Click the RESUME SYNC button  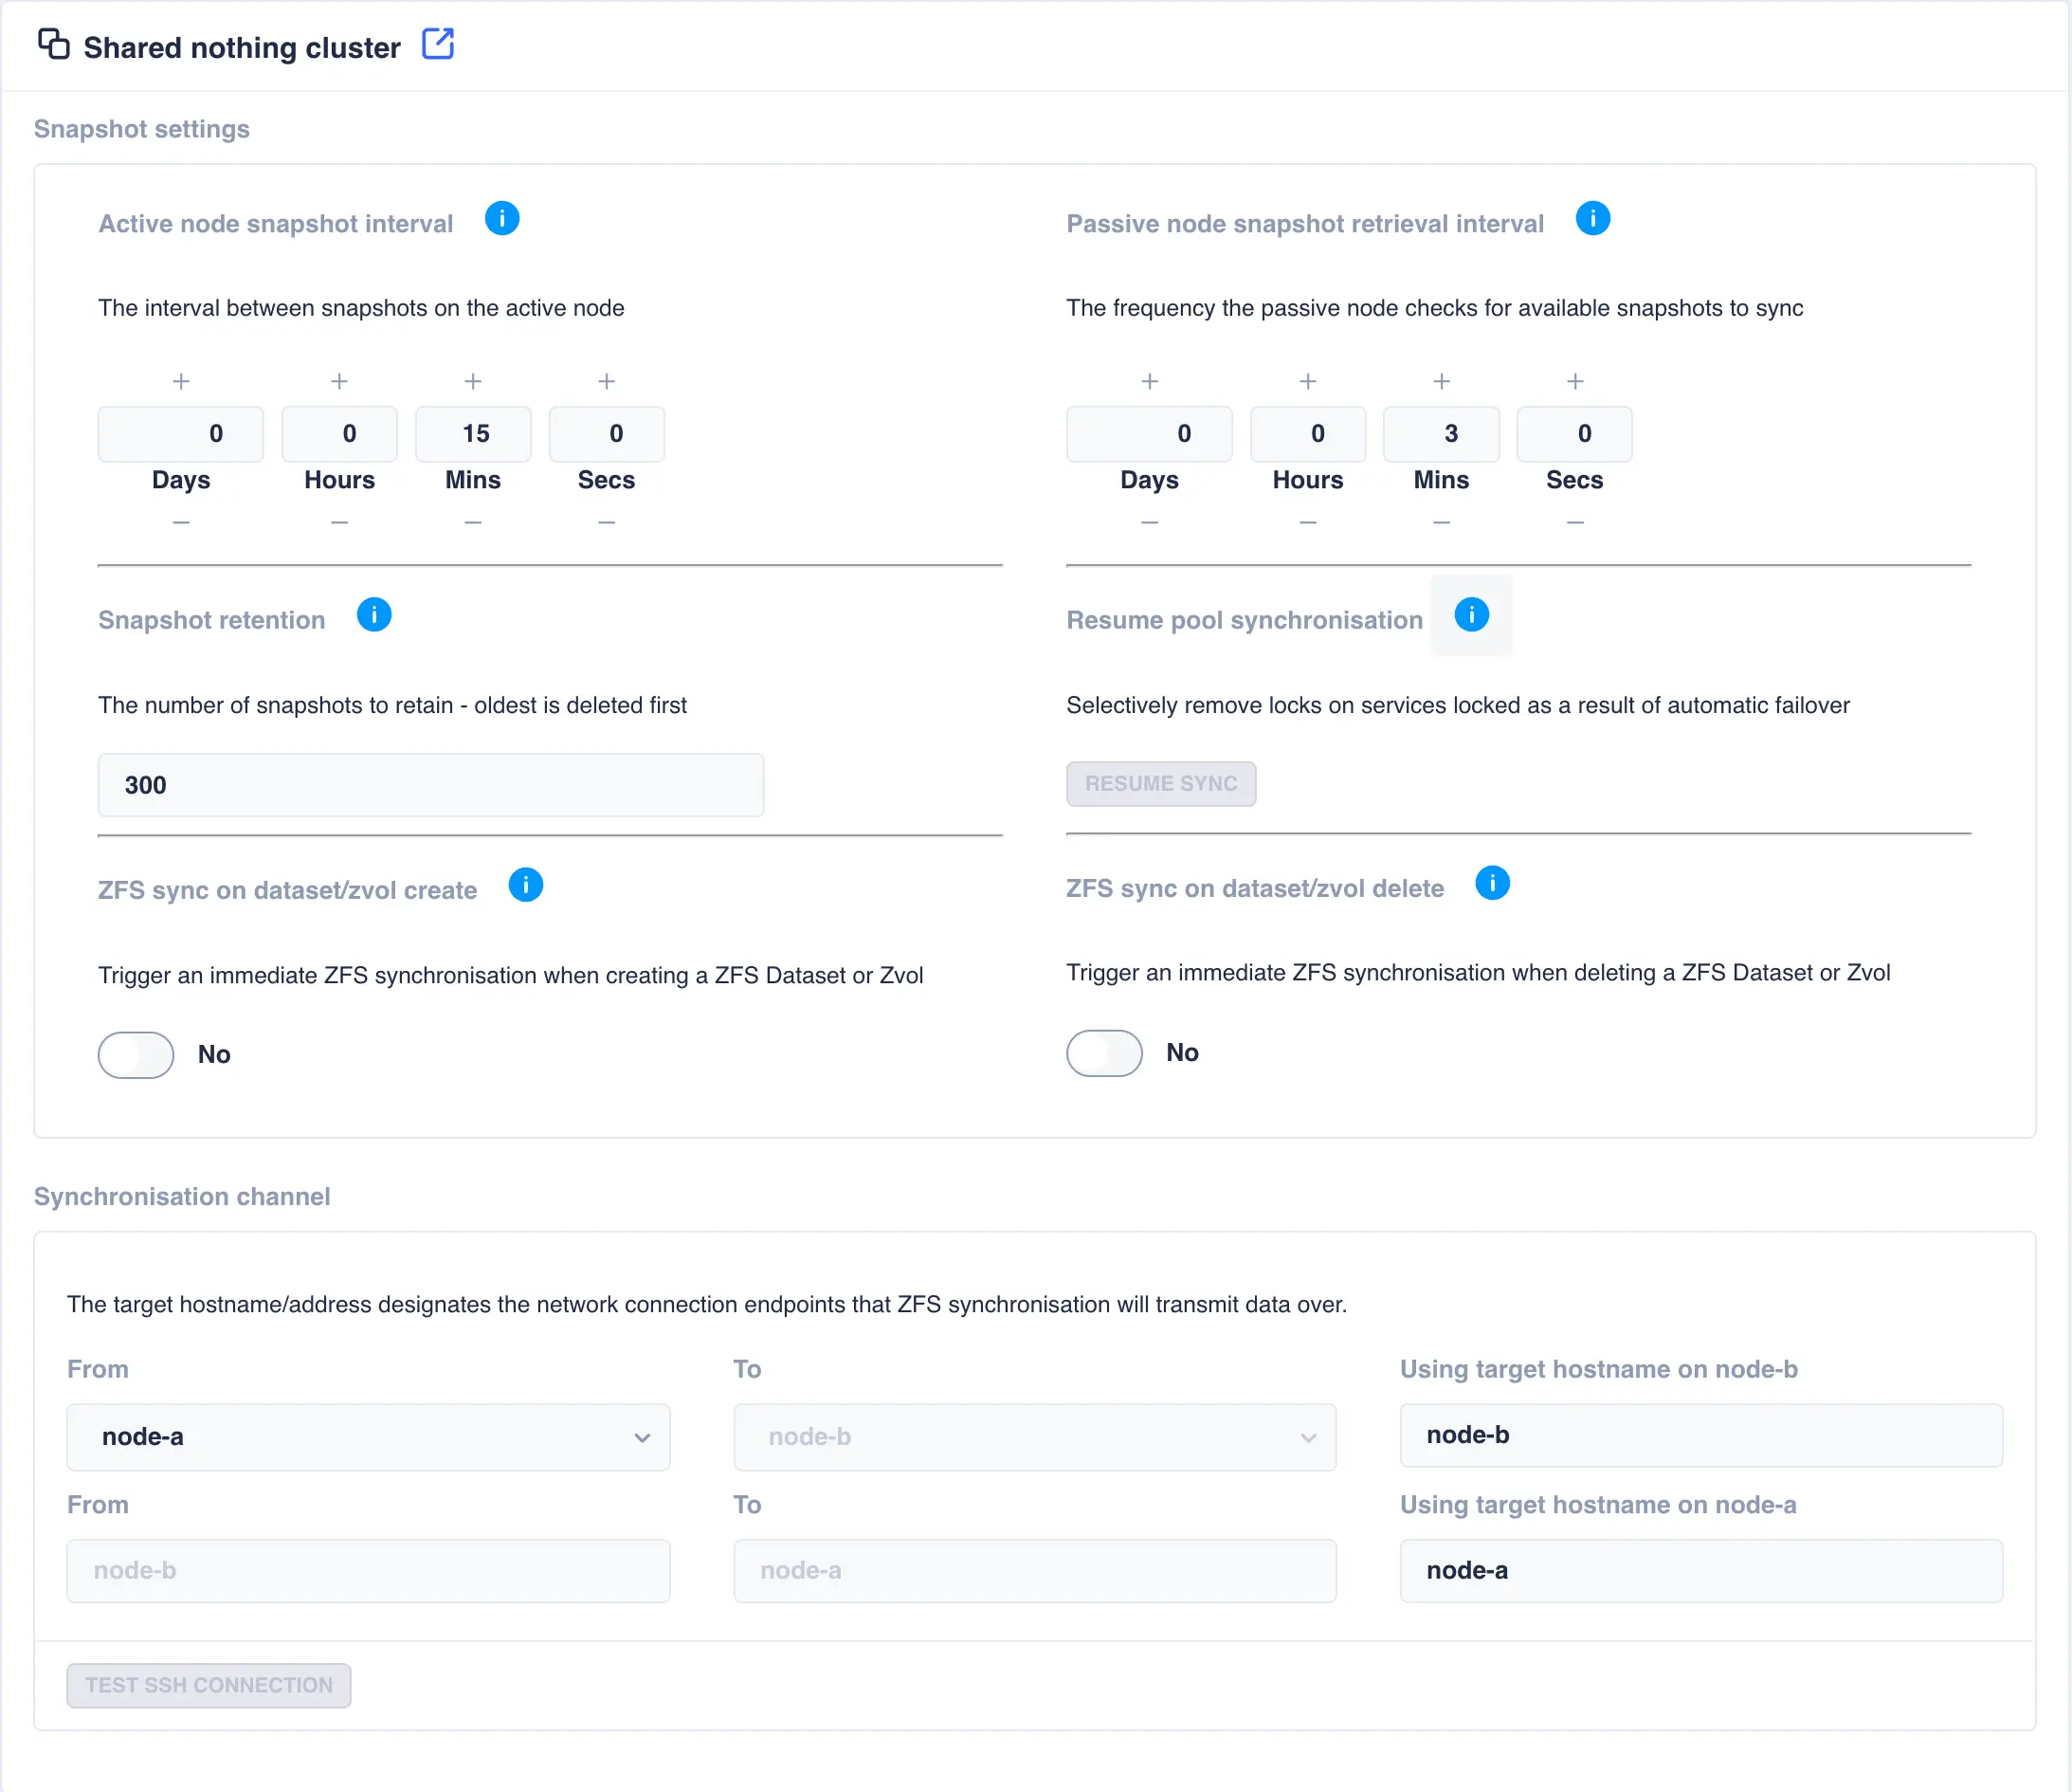click(1161, 783)
